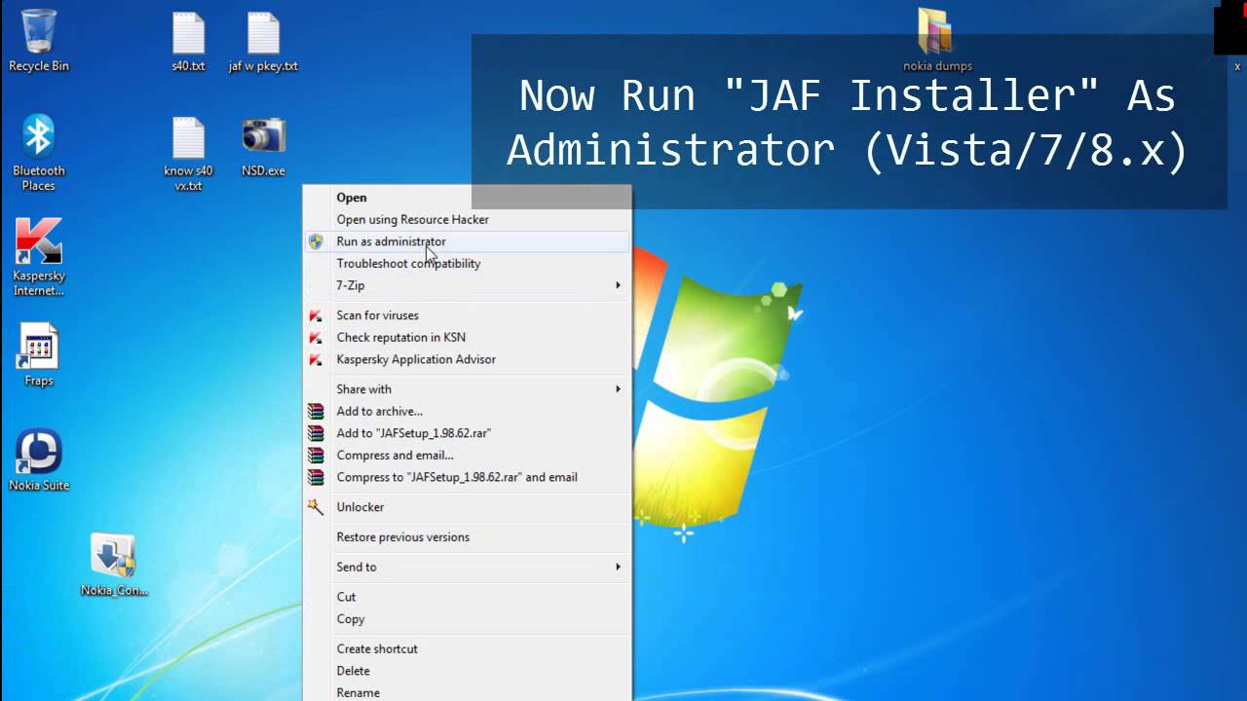Image resolution: width=1247 pixels, height=701 pixels.
Task: Click WinRAR icon beside Add to archive...
Action: pyautogui.click(x=316, y=412)
